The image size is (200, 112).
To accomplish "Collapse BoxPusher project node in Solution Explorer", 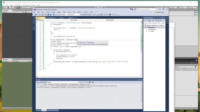I will (x=145, y=27).
